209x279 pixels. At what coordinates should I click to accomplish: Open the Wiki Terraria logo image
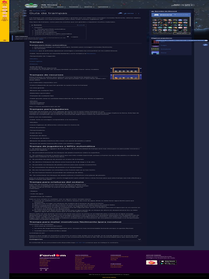pyautogui.click(x=31, y=5)
